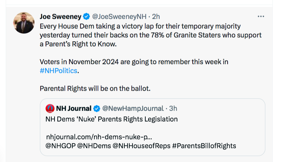The image size is (281, 162).
Task: Click the blue verified badge beside Joe Sweeney
Action: tap(87, 16)
